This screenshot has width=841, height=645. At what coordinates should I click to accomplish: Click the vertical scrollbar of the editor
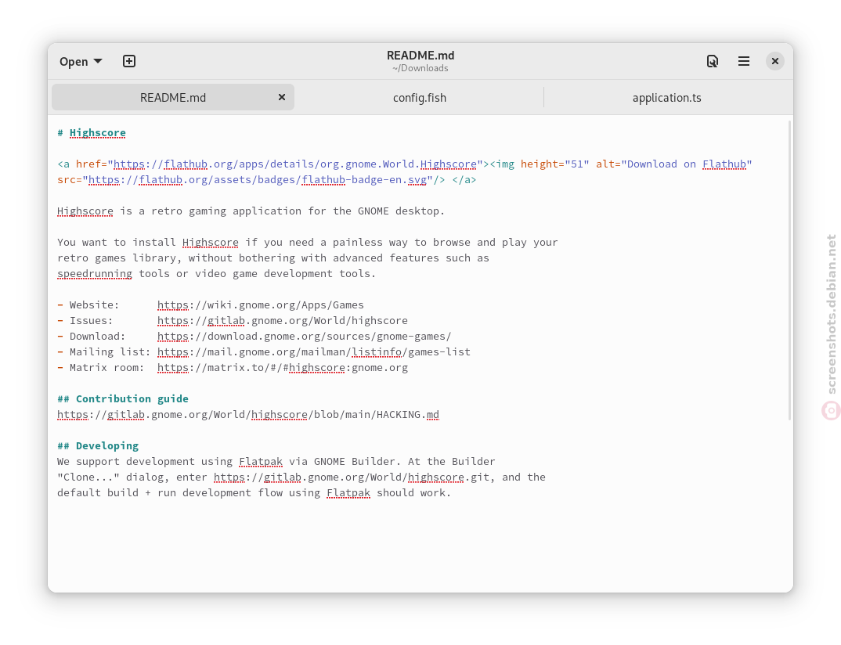click(789, 271)
